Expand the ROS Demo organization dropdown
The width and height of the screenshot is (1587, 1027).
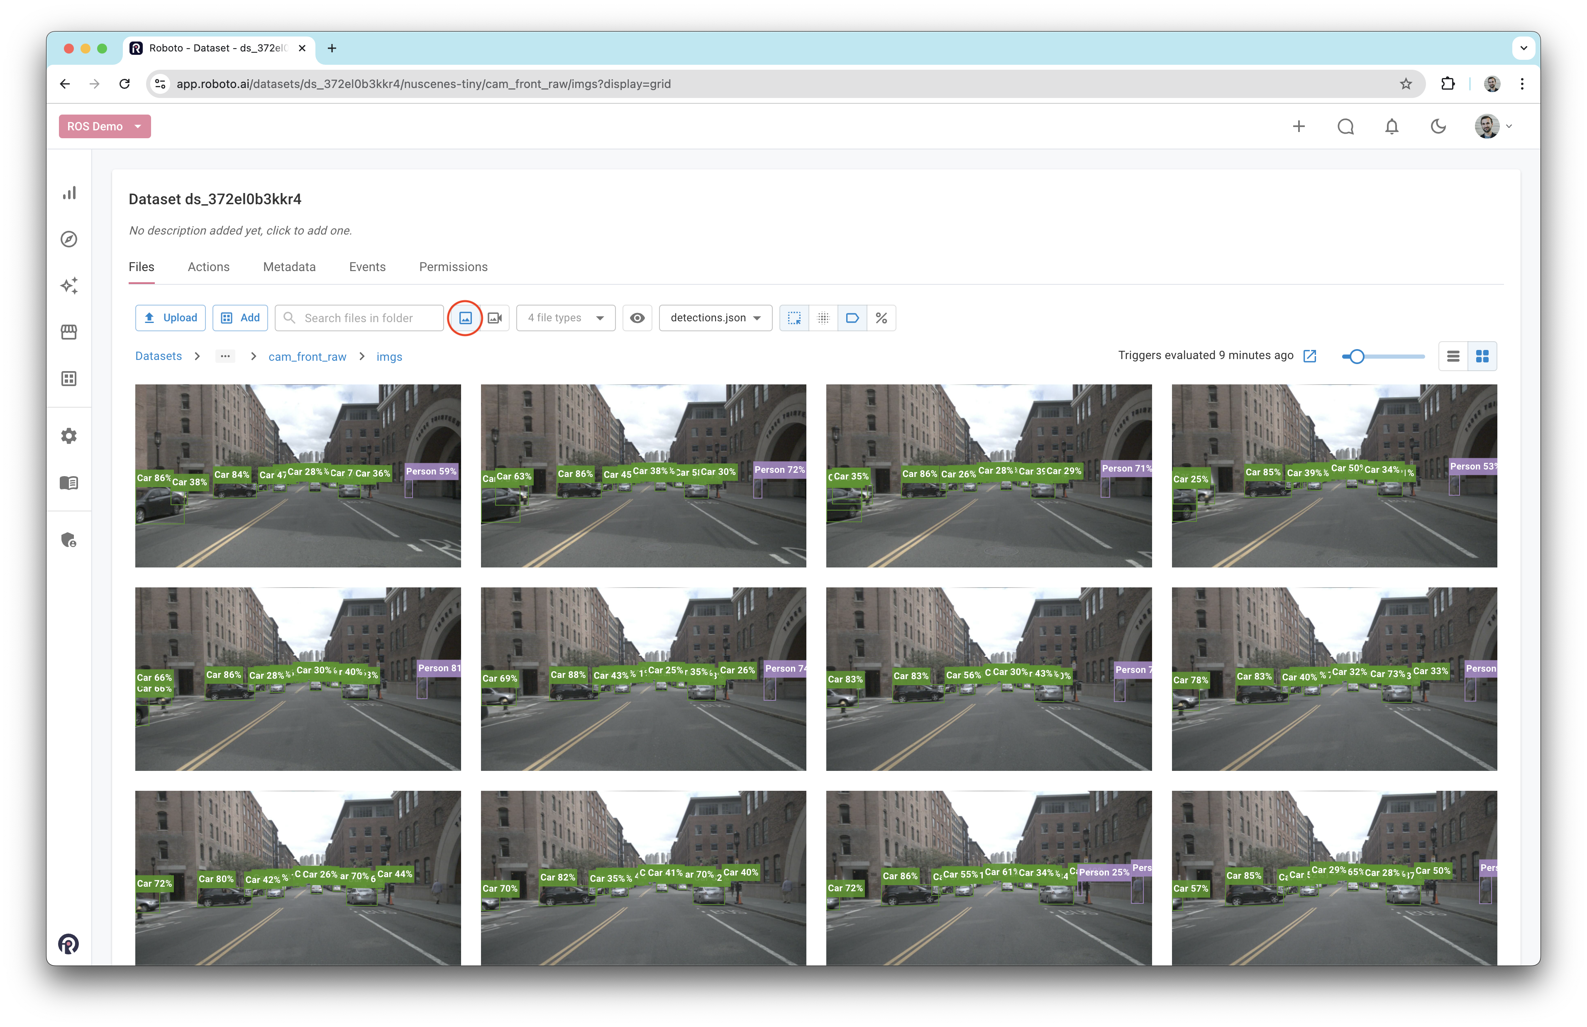coord(105,127)
